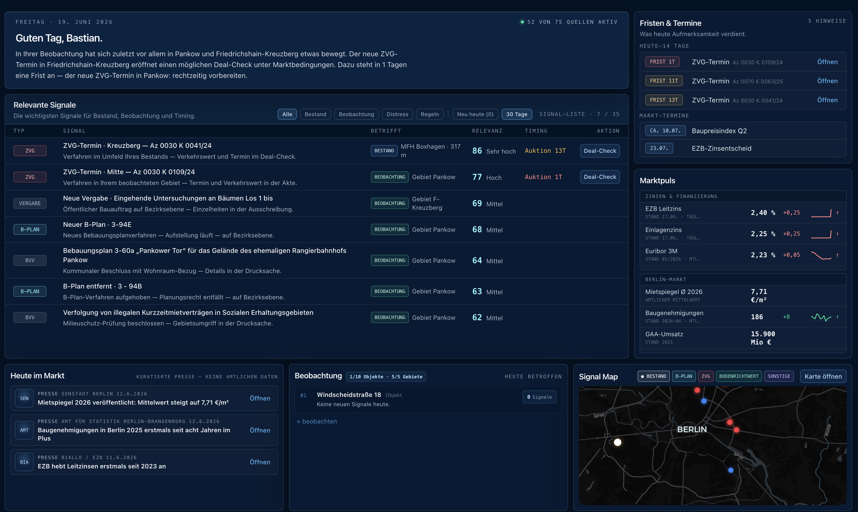Click the VERGABE type badge

(x=30, y=203)
